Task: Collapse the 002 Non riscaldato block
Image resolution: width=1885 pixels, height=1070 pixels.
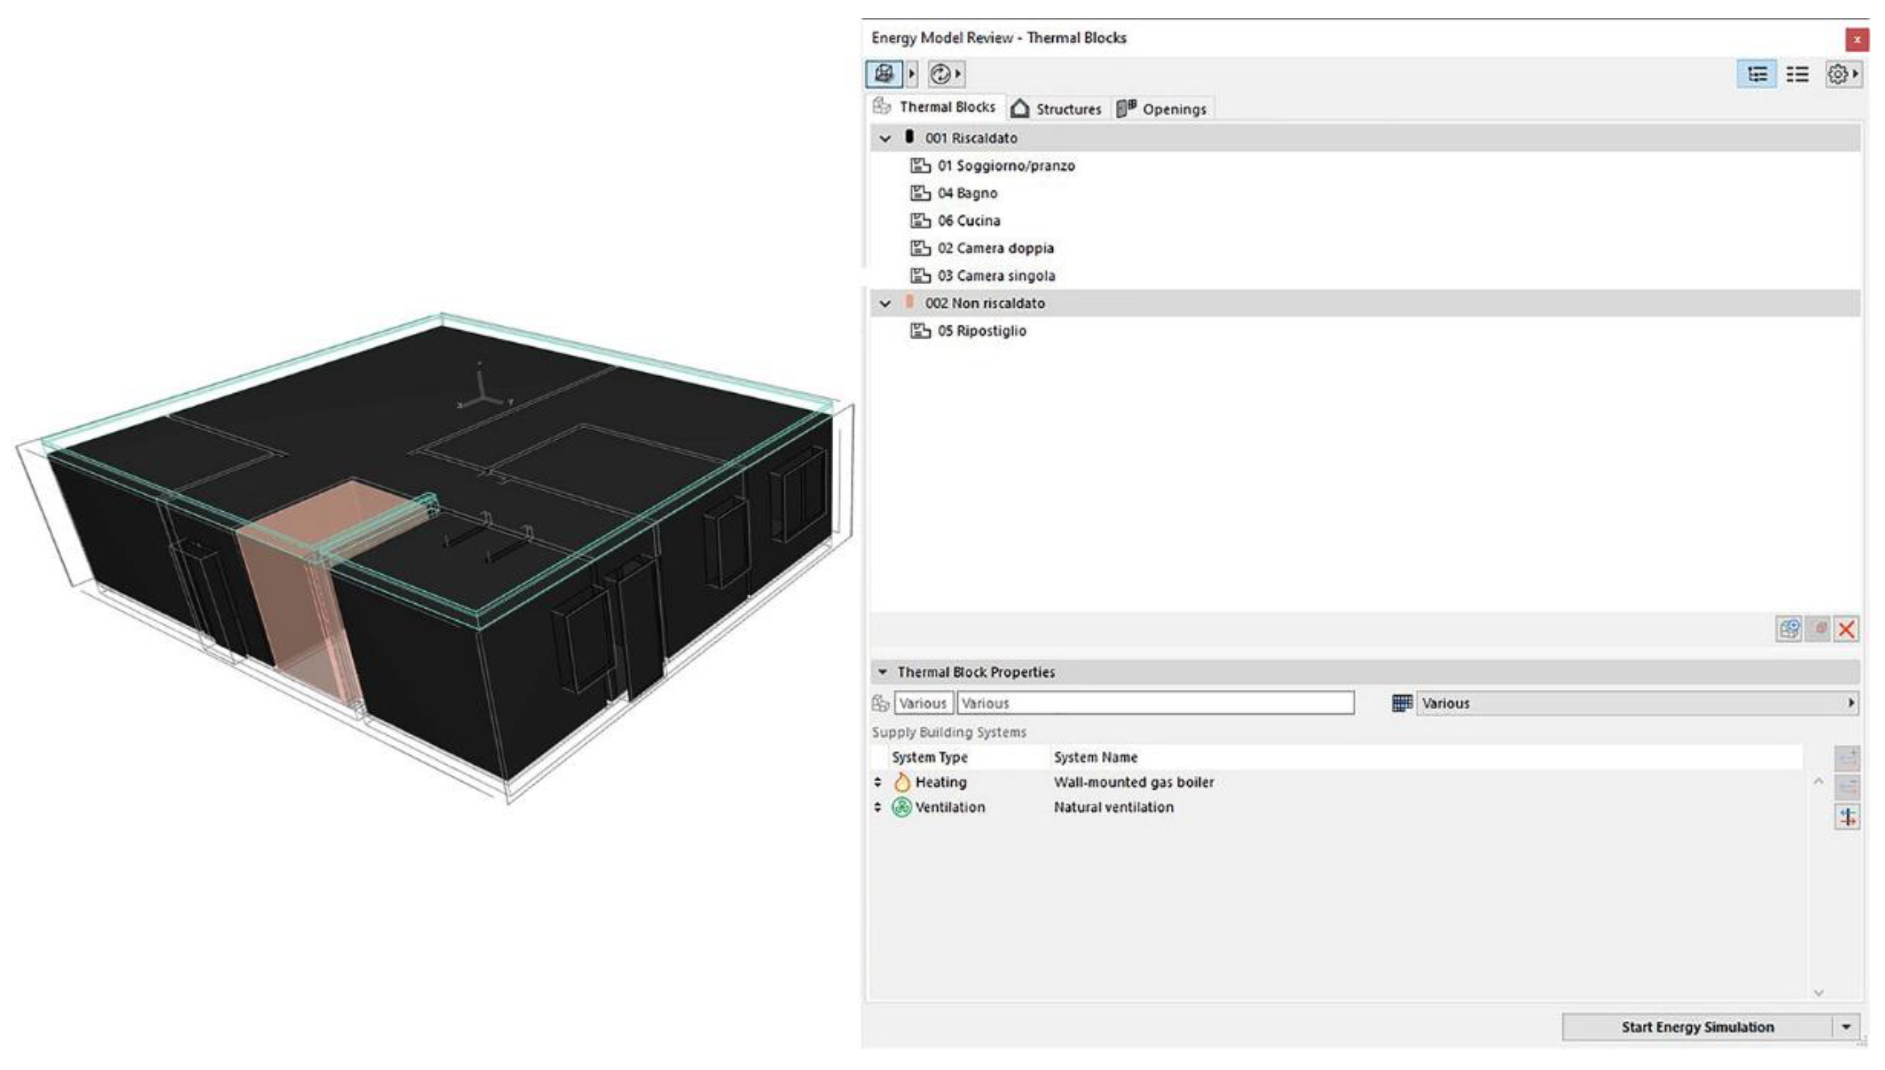Action: pyautogui.click(x=885, y=303)
